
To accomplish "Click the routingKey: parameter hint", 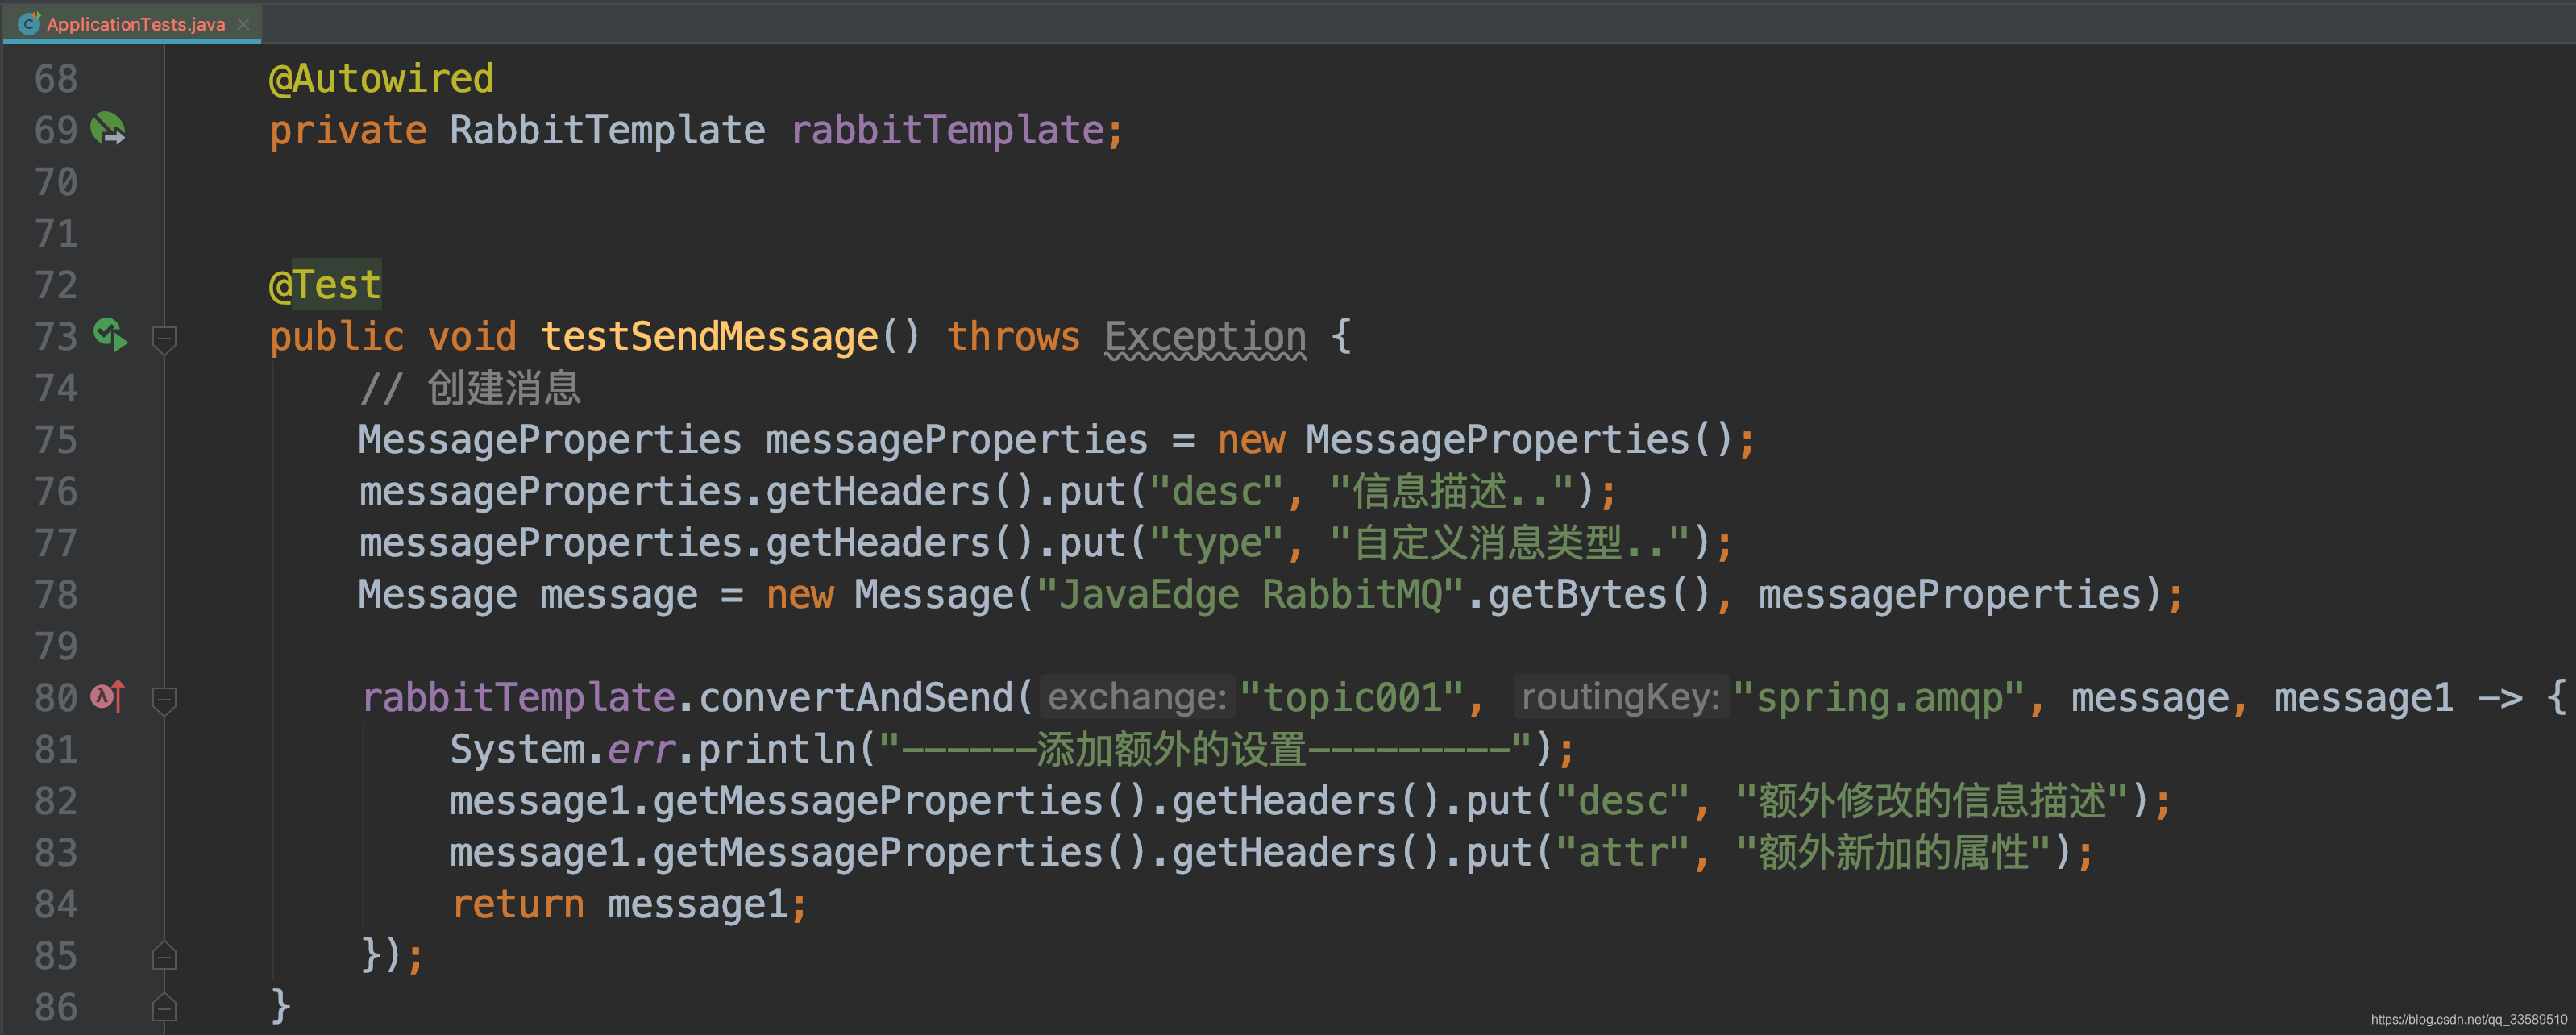I will [1620, 697].
